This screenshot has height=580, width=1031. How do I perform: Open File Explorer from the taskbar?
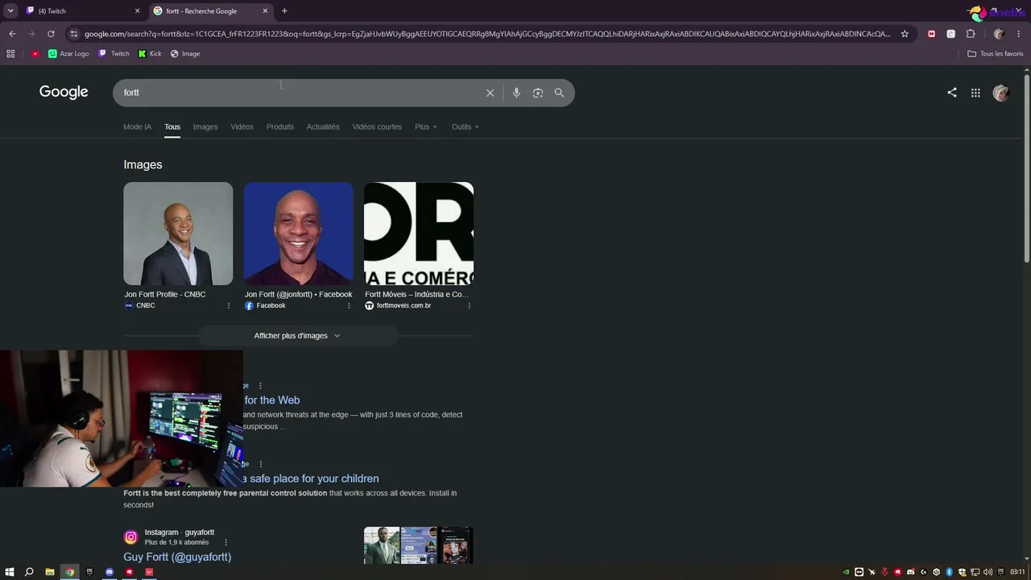(49, 572)
